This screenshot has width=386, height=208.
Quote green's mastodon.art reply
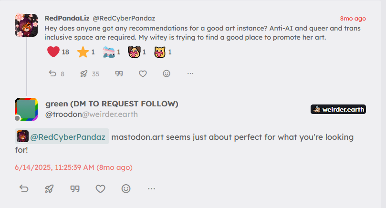(74, 189)
